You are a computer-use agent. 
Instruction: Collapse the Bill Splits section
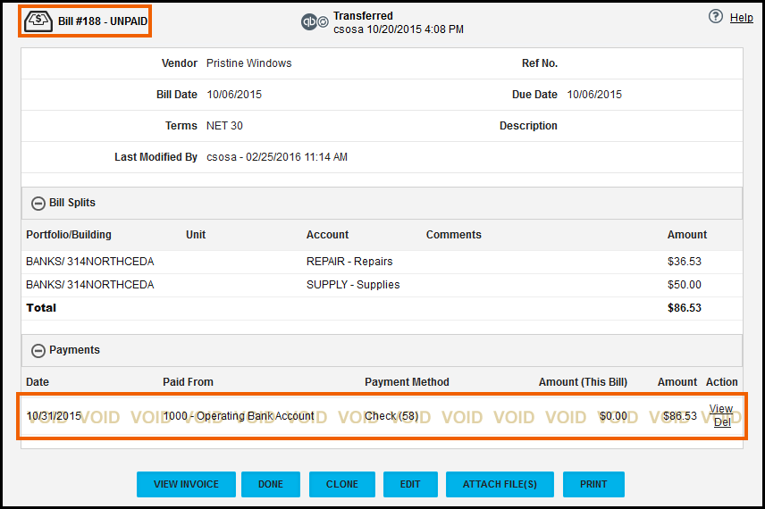click(x=38, y=204)
